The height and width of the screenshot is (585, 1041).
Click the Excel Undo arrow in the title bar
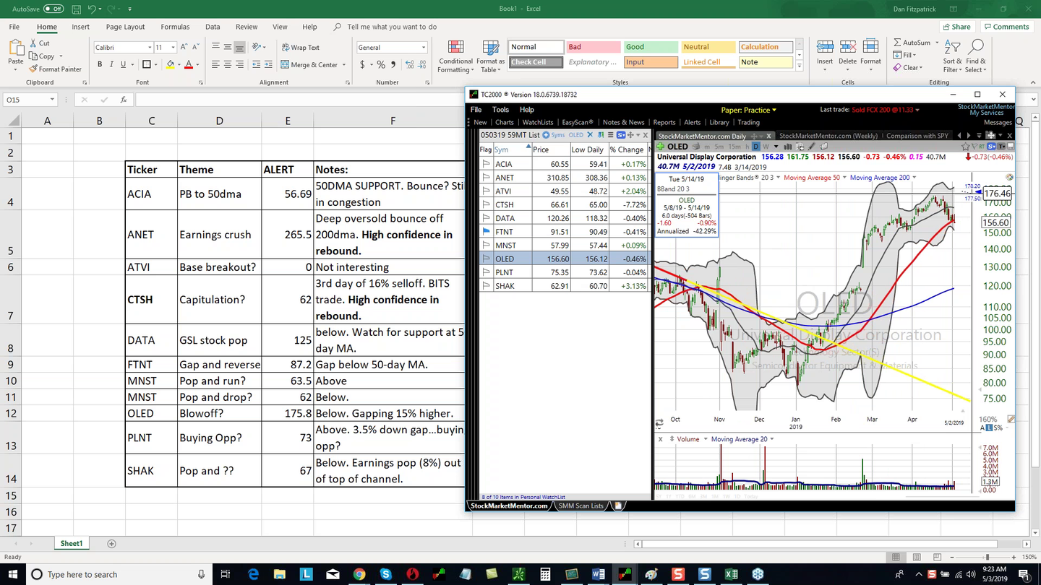[x=92, y=9]
